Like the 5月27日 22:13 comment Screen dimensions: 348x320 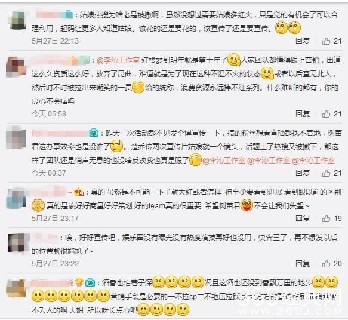(331, 41)
